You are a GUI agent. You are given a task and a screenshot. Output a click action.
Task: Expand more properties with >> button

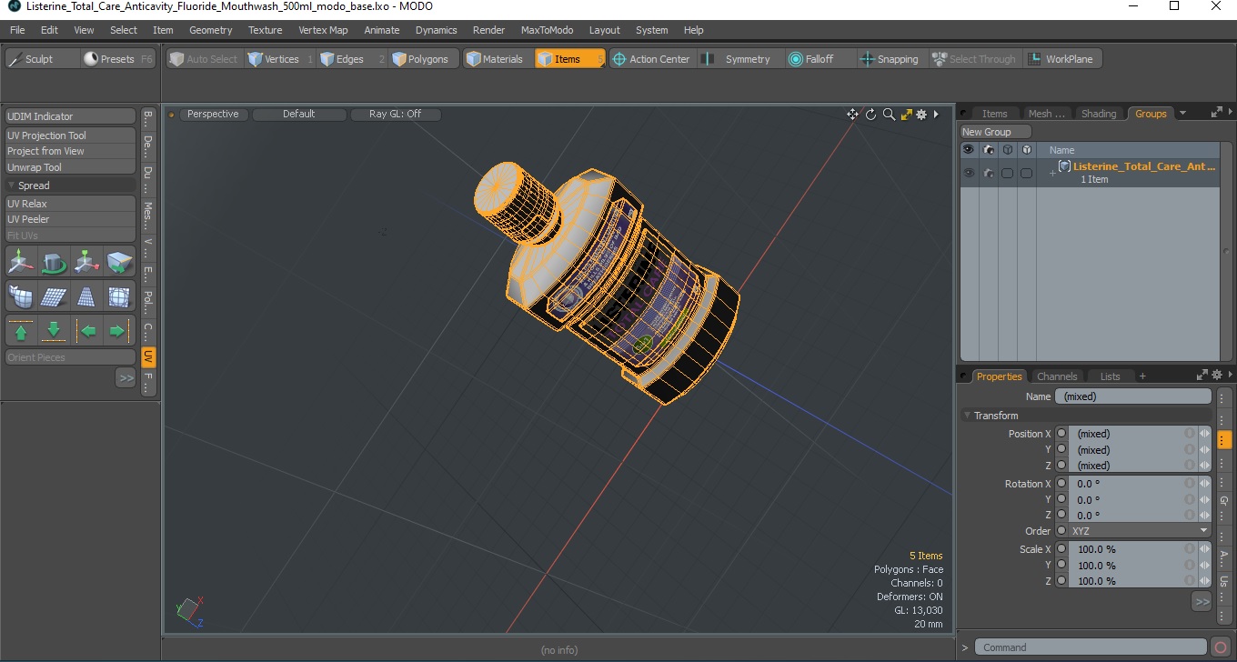pos(1202,601)
